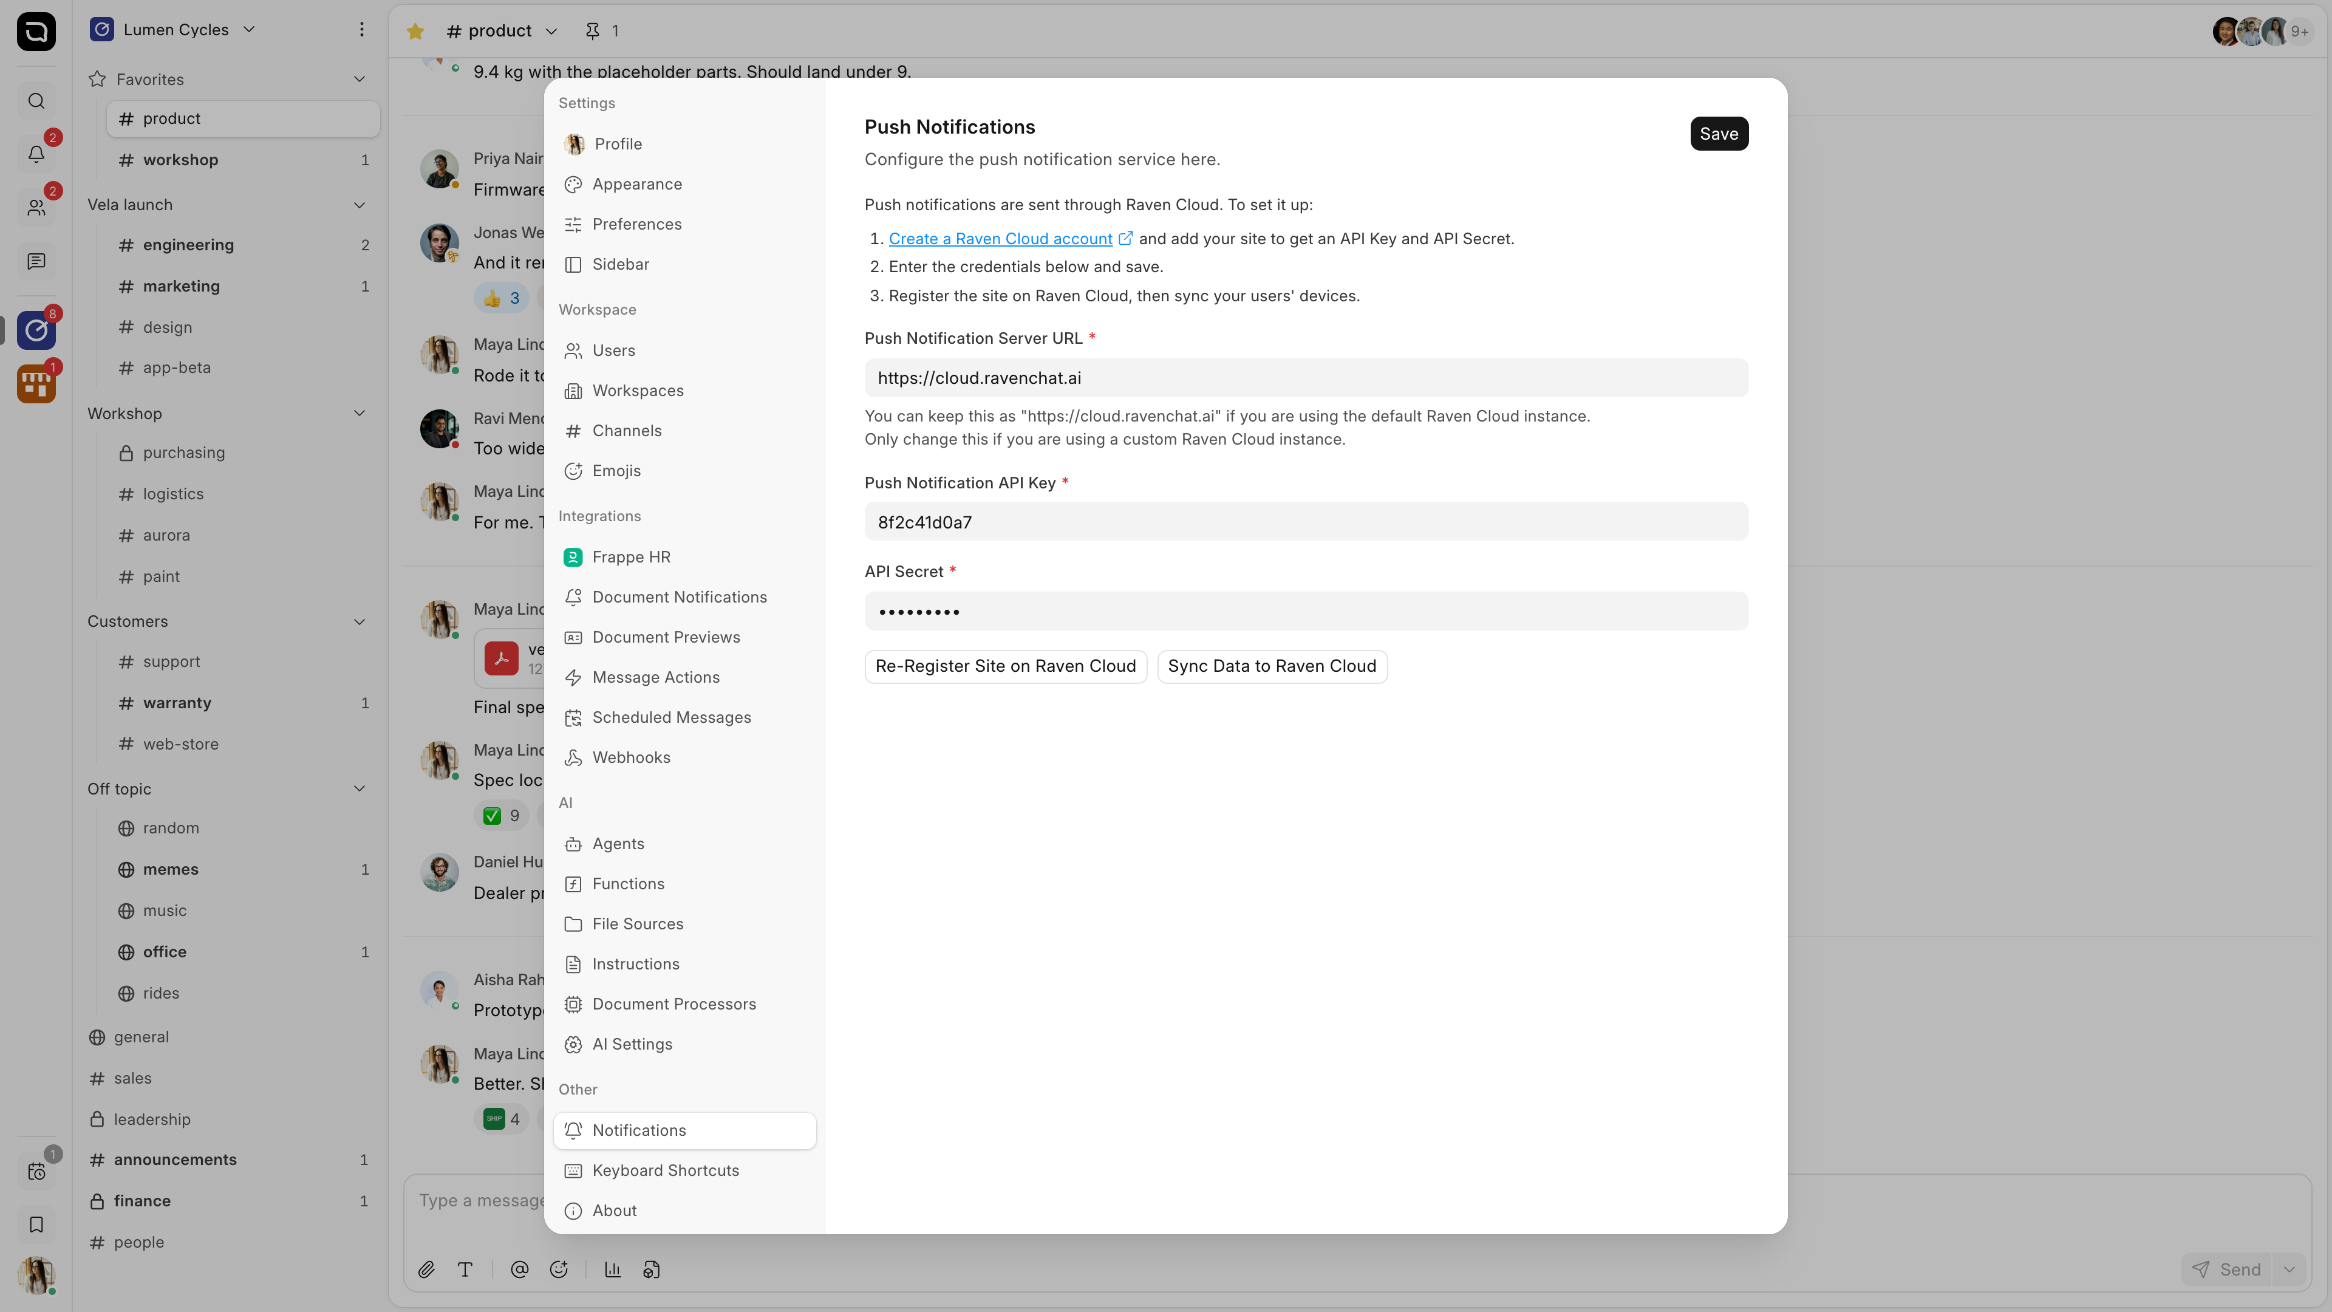The image size is (2332, 1312).
Task: Edit Push Notification Server URL field
Action: click(x=1306, y=378)
